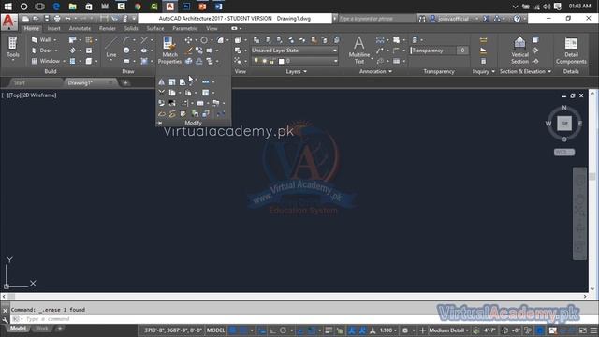Click the Distance measure icon in Inquiry
599x337 pixels.
click(x=483, y=39)
